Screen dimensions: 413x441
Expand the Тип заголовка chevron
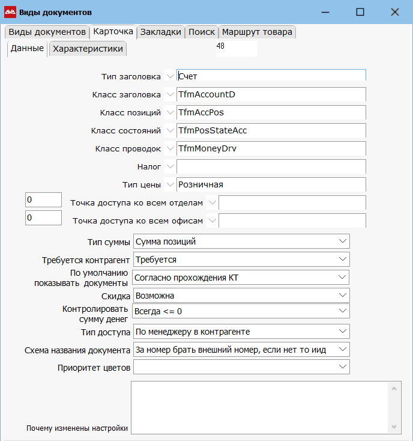tap(170, 76)
